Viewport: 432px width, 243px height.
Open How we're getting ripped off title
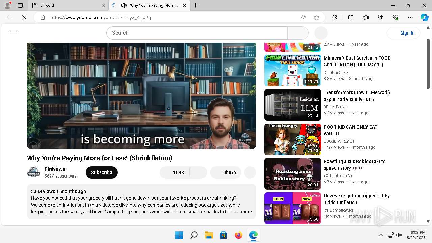[x=357, y=199]
